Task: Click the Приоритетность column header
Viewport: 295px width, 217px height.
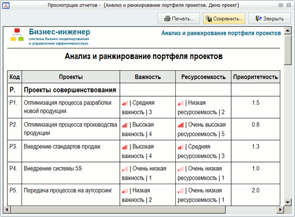Action: tap(256, 77)
